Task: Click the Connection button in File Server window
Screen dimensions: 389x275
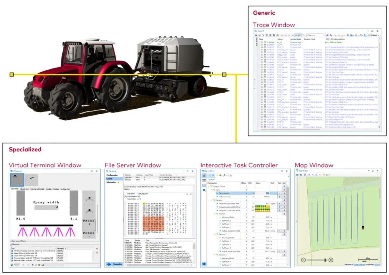Action: 114,264
